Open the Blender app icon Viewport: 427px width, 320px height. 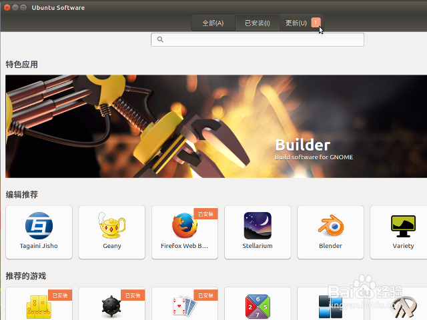[x=331, y=225]
